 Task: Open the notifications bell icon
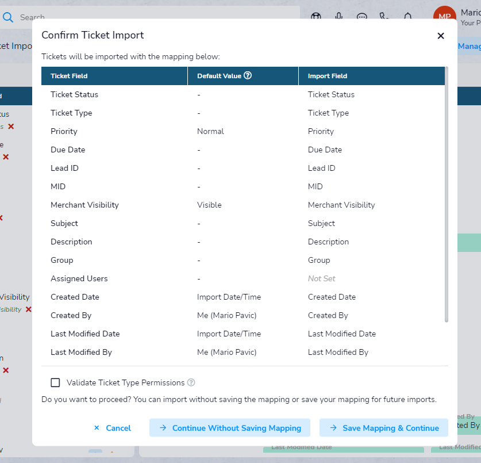point(407,16)
